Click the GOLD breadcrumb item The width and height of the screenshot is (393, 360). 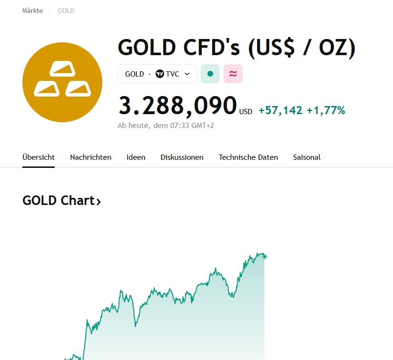pos(66,10)
